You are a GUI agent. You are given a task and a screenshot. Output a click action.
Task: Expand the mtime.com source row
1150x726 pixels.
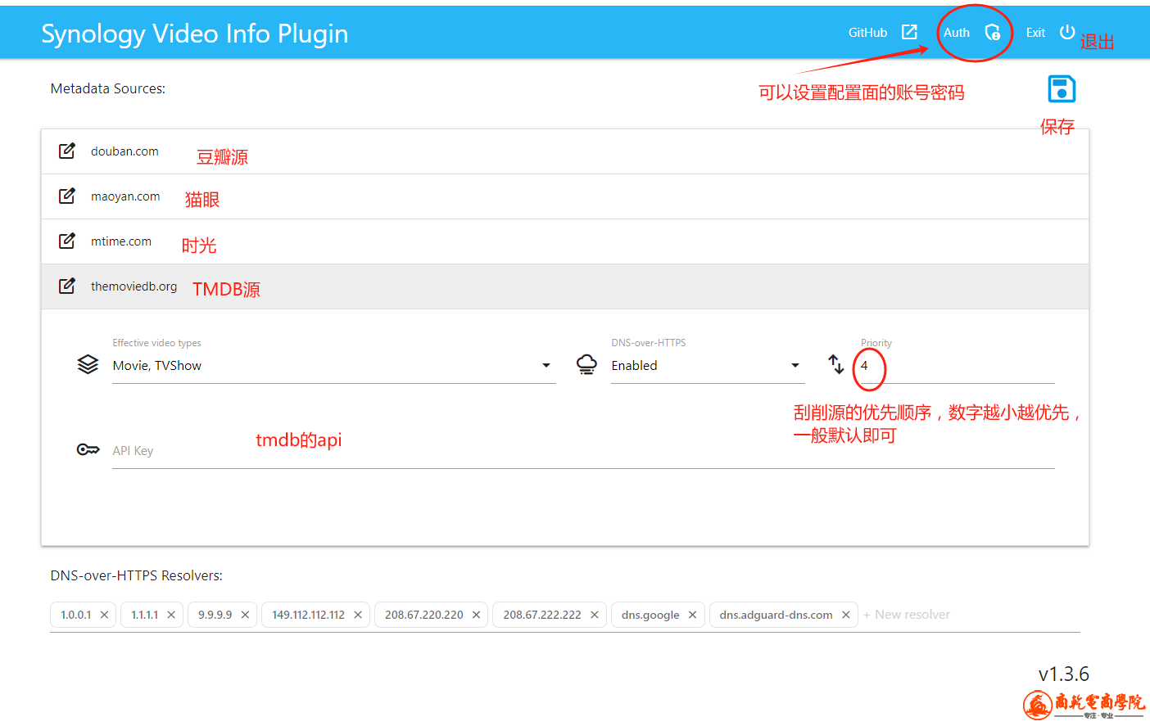565,241
